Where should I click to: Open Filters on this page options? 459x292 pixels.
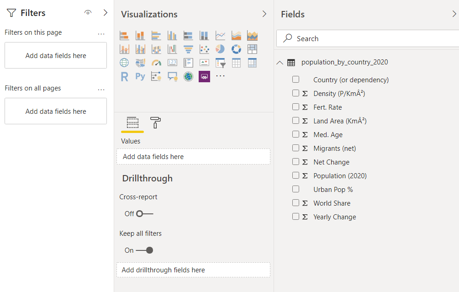pos(101,33)
